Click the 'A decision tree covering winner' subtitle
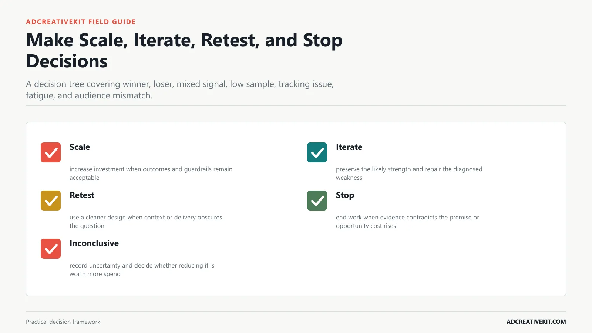This screenshot has width=592, height=333. point(180,90)
